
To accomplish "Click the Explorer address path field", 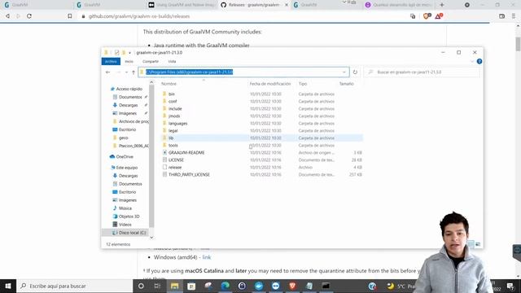I will [x=244, y=72].
